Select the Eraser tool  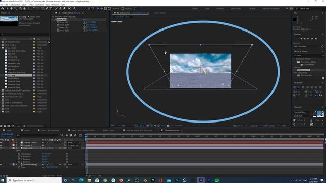click(x=64, y=8)
